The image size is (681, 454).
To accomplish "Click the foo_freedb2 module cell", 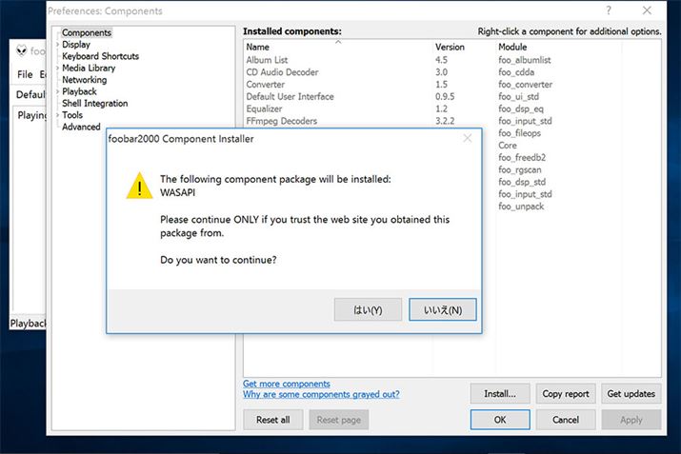I will click(522, 157).
